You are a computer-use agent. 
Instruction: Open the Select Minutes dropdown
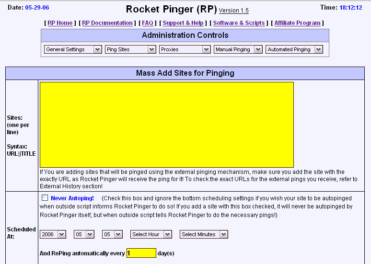point(204,234)
